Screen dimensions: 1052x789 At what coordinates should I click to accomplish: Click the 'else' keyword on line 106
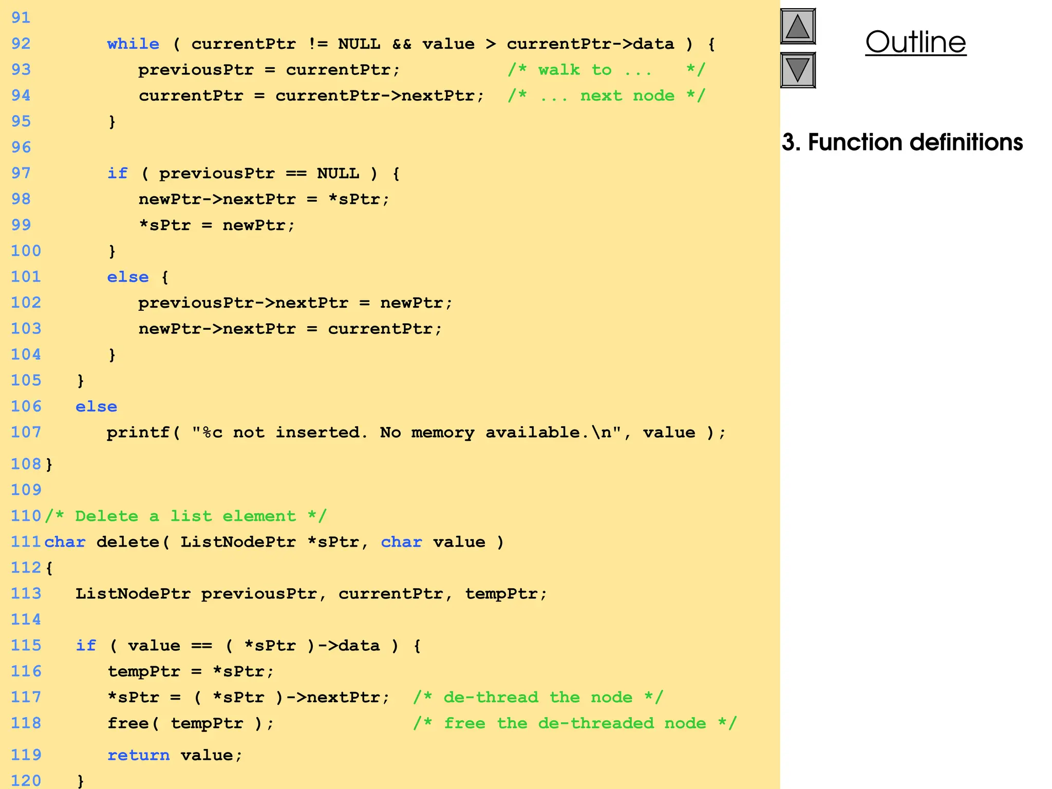[x=97, y=406]
